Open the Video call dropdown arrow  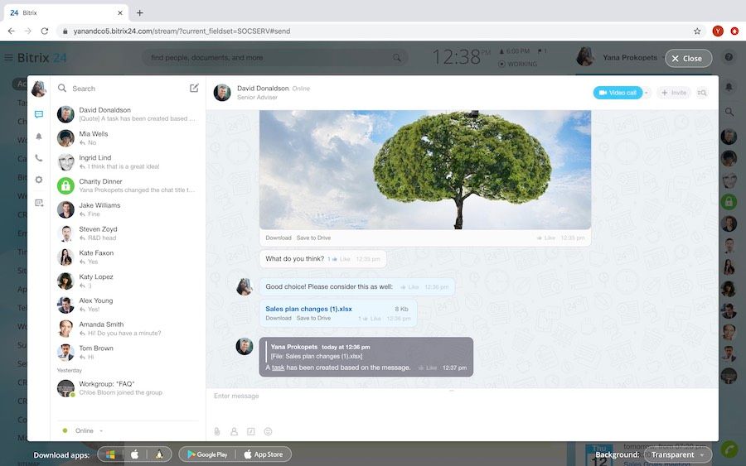647,93
